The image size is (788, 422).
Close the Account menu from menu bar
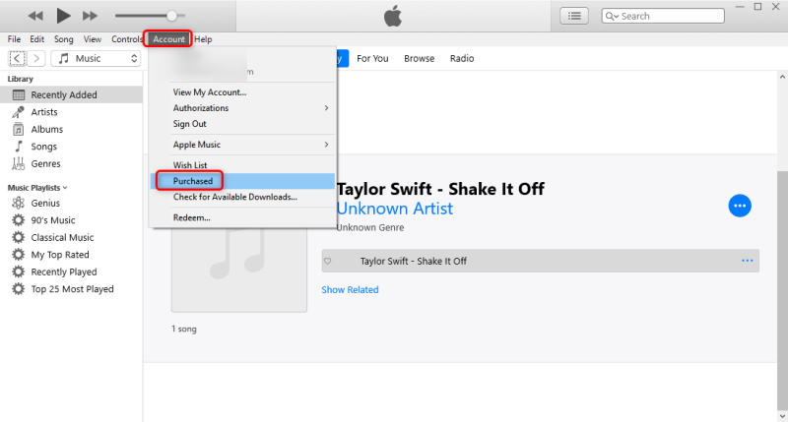[x=168, y=39]
